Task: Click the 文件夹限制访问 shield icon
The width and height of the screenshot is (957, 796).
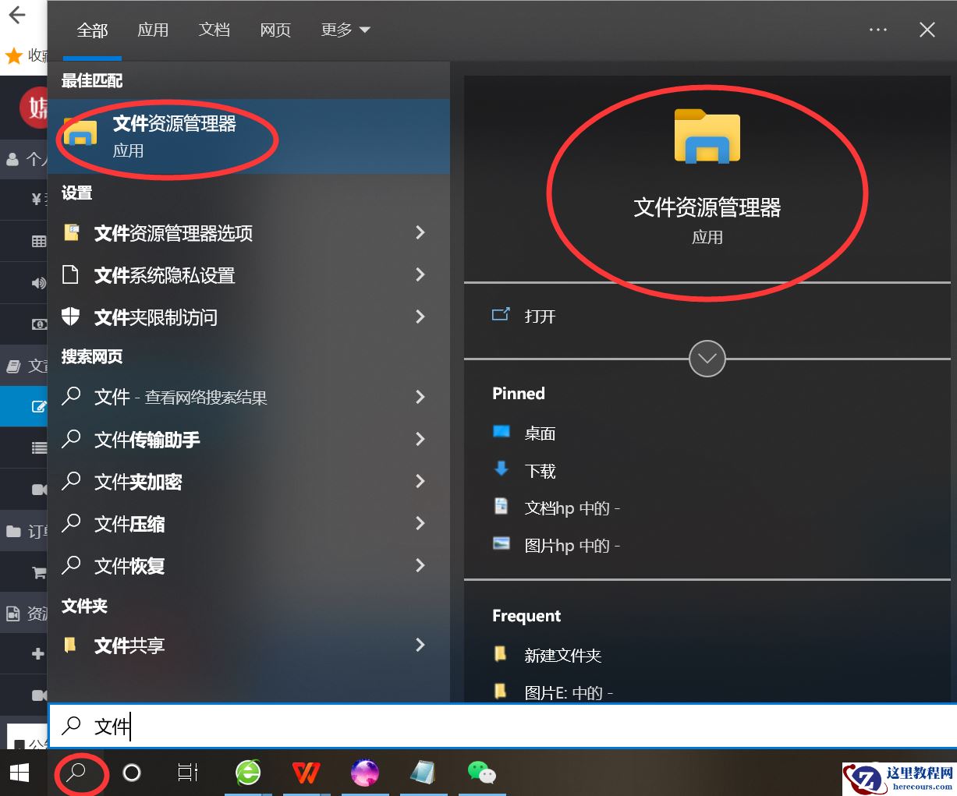Action: pos(71,317)
